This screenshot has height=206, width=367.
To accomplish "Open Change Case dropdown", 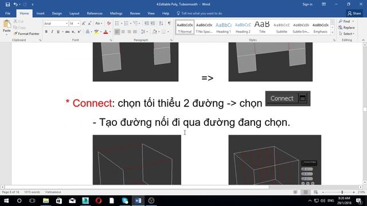I will [x=99, y=23].
